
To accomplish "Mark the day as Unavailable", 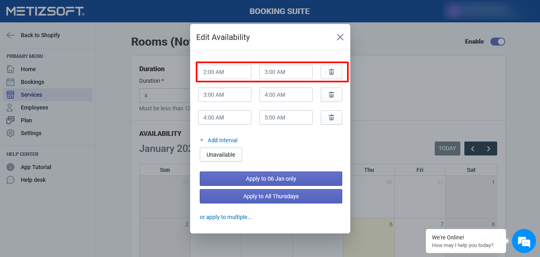I will point(221,155).
